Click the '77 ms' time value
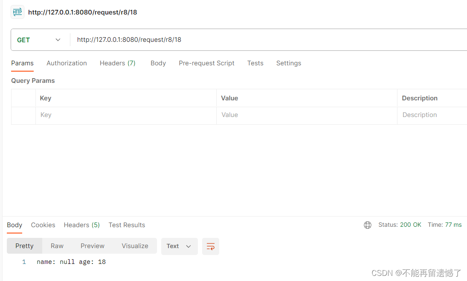Image resolution: width=467 pixels, height=281 pixels. pyautogui.click(x=453, y=225)
